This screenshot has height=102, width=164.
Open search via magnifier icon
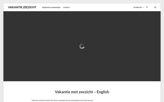click(155, 7)
